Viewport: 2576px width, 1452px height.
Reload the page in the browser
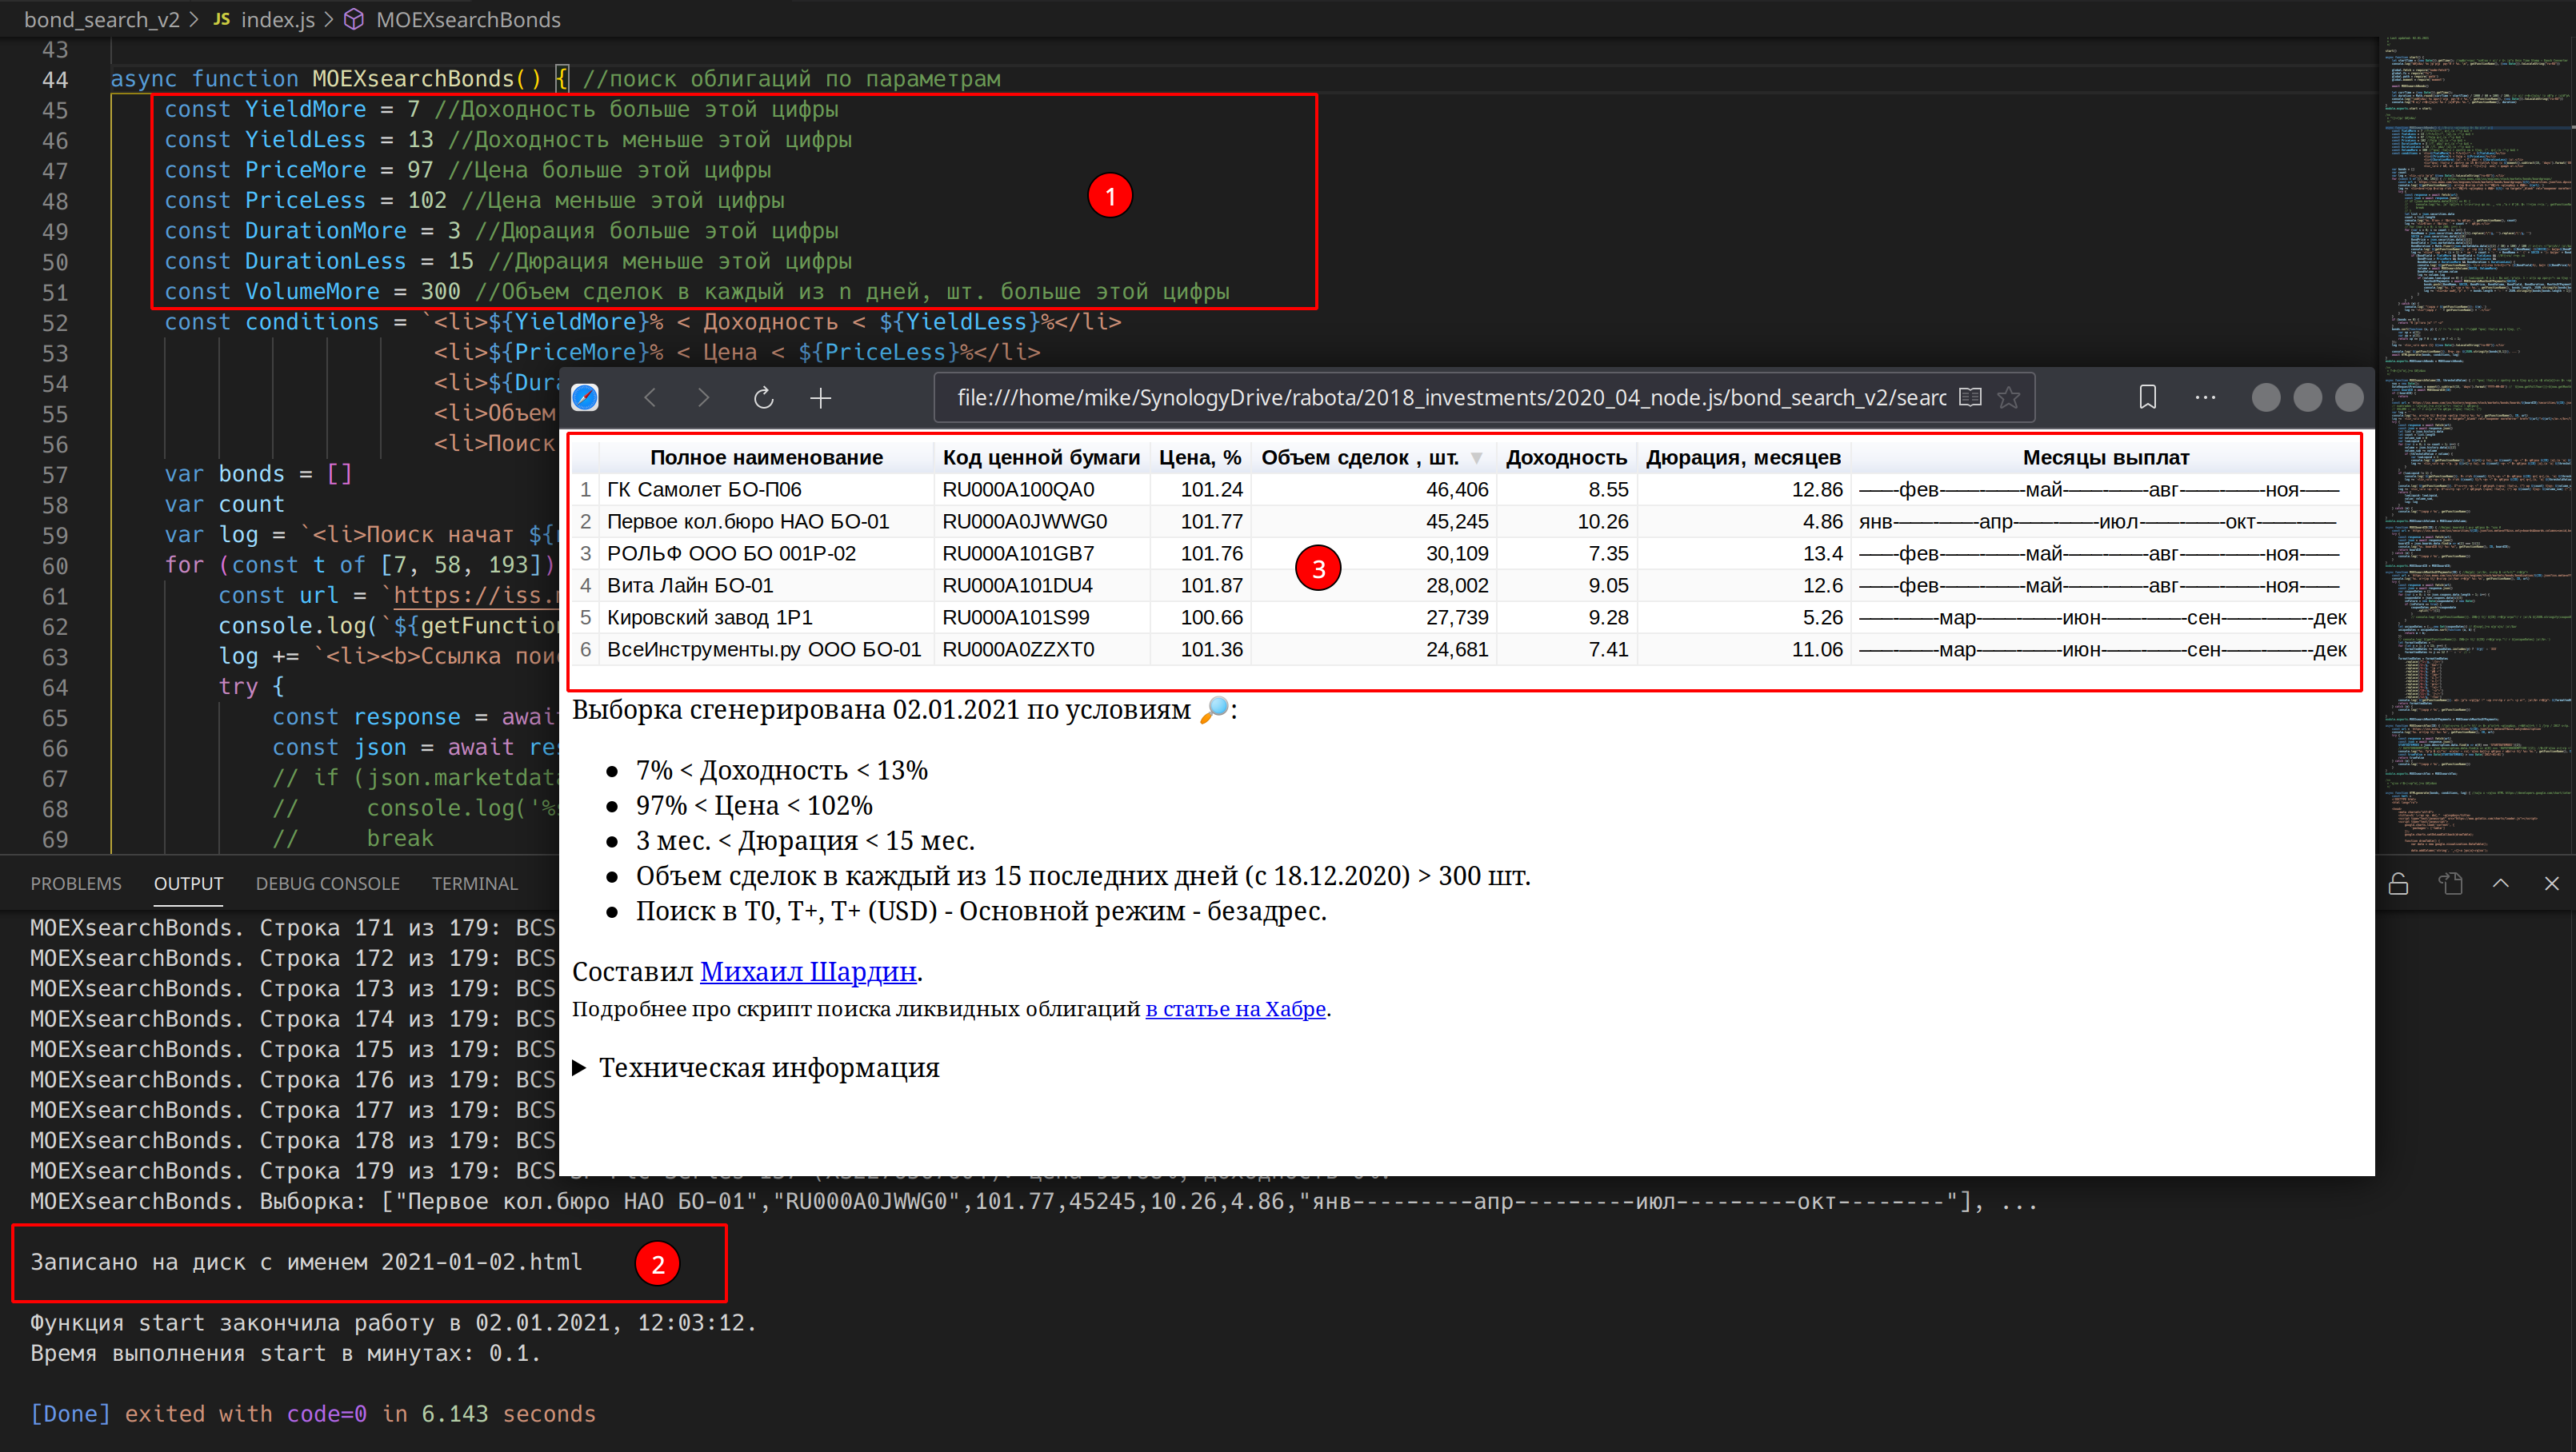764,397
